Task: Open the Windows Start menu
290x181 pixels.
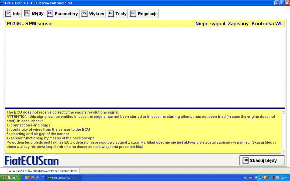Action: point(11,178)
